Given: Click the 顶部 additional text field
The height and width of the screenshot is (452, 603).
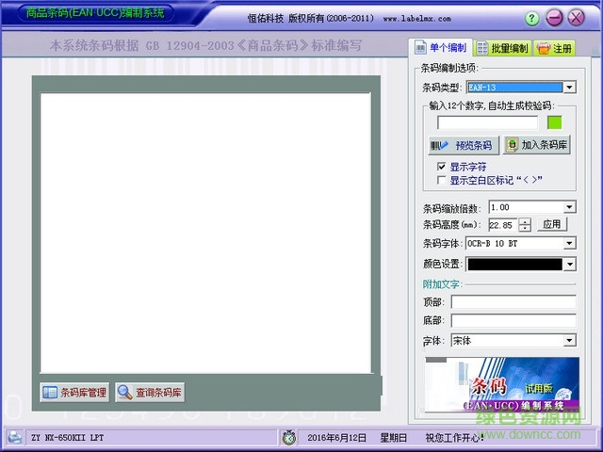Looking at the screenshot, I should pos(513,302).
